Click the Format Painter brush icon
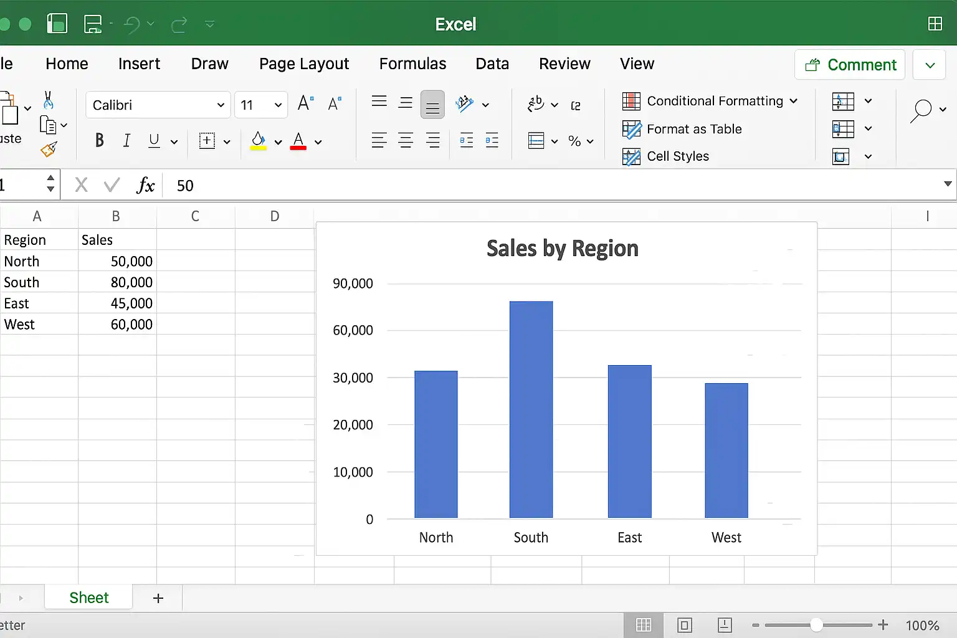957x638 pixels. pyautogui.click(x=49, y=150)
